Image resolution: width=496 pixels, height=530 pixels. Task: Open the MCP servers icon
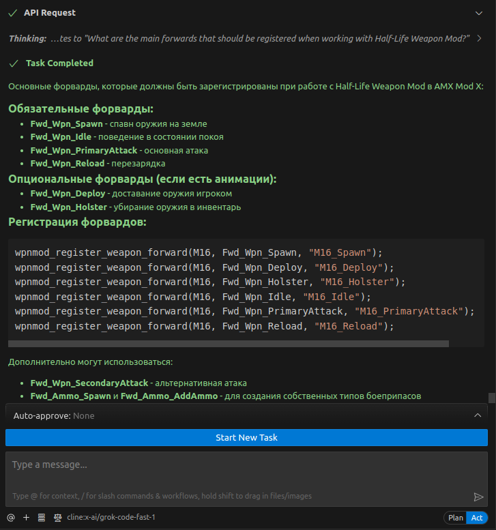tap(41, 517)
